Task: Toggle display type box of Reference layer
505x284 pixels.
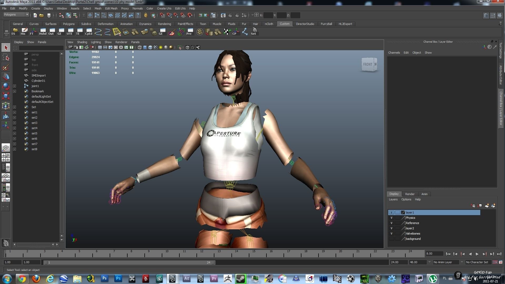Action: coord(397,223)
